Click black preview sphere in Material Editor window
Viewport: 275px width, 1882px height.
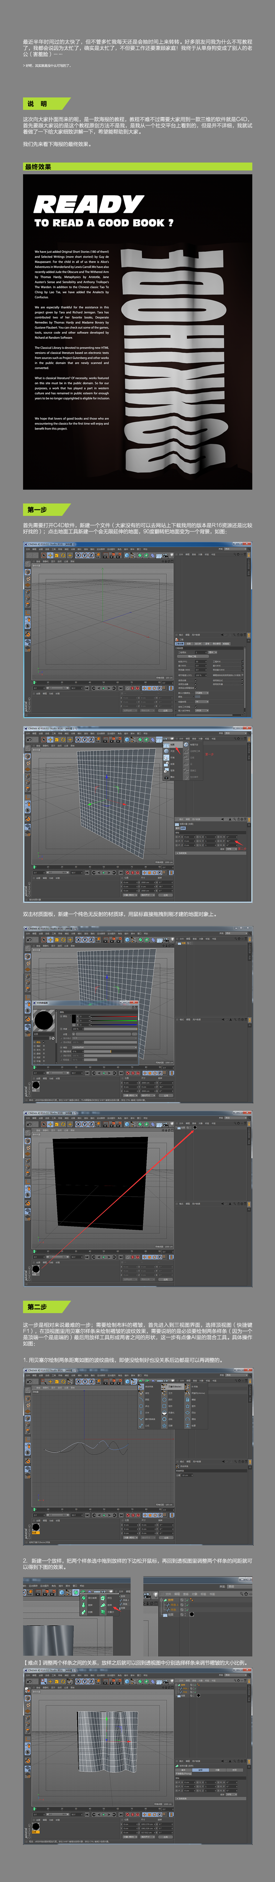[x=44, y=1021]
